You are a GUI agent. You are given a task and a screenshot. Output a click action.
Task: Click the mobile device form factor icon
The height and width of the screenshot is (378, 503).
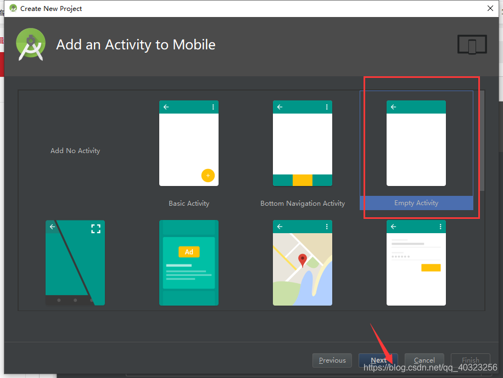click(472, 44)
